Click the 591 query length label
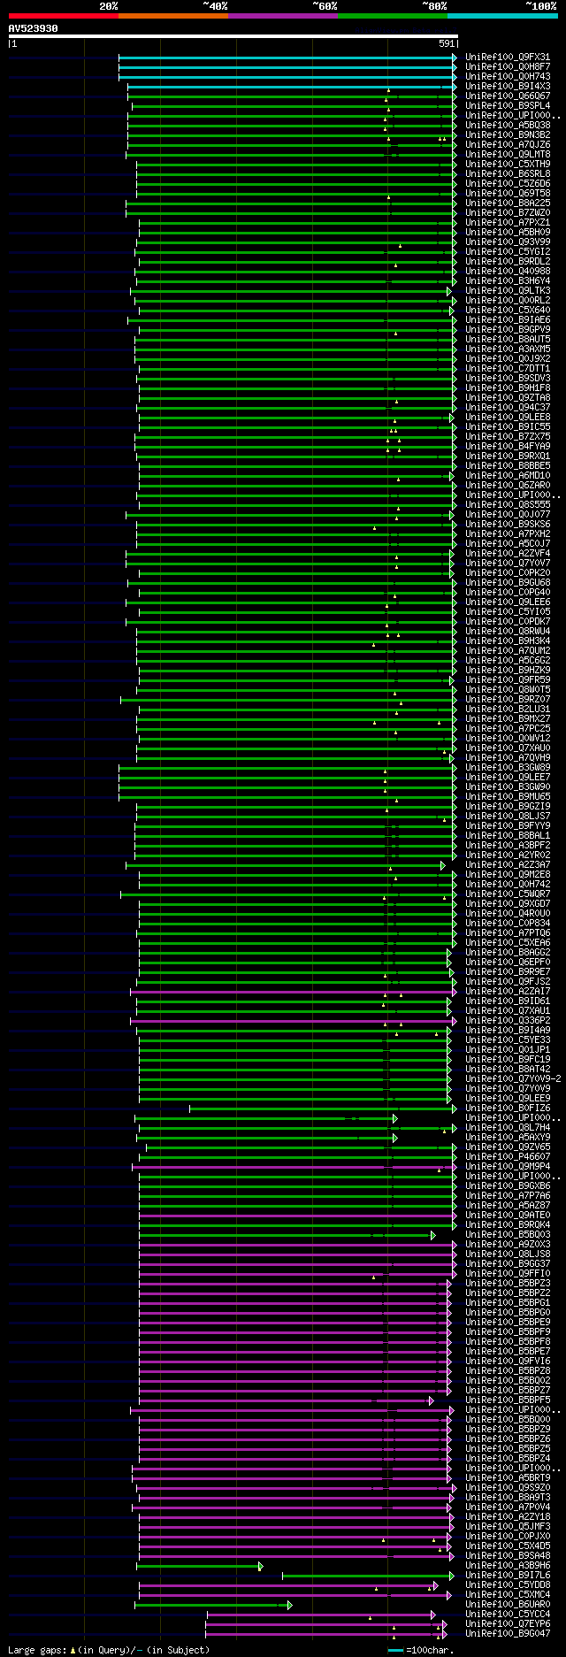This screenshot has width=566, height=1657. point(447,43)
